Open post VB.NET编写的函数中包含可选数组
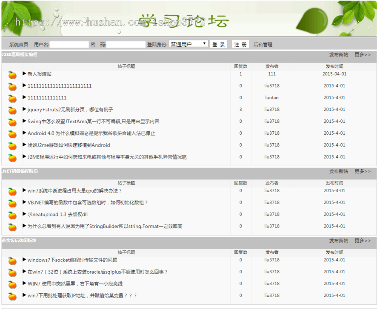Screen dimensions: 383x312 tap(88, 202)
